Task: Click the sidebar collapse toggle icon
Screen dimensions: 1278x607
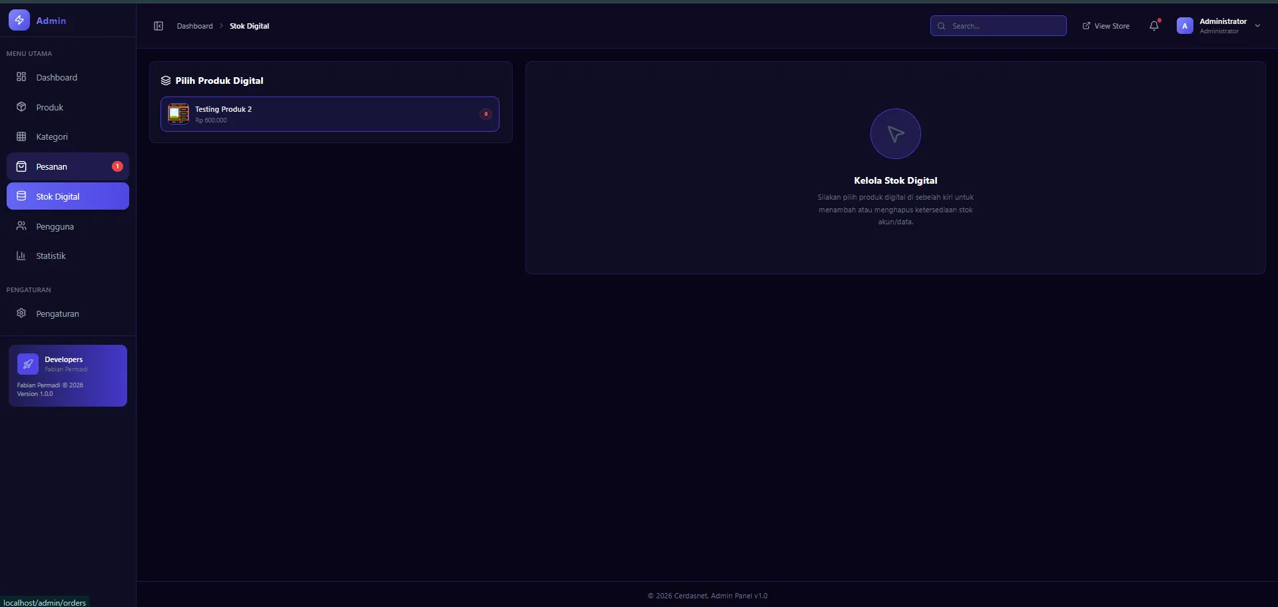Action: coord(159,26)
